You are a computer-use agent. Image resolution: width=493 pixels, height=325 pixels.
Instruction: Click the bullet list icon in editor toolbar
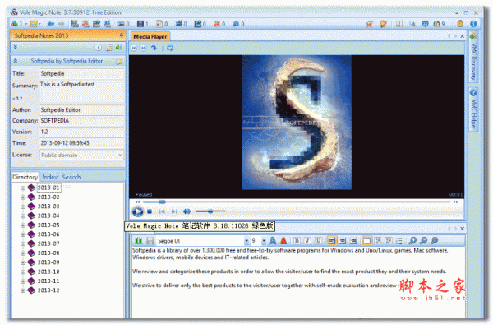[x=399, y=241]
